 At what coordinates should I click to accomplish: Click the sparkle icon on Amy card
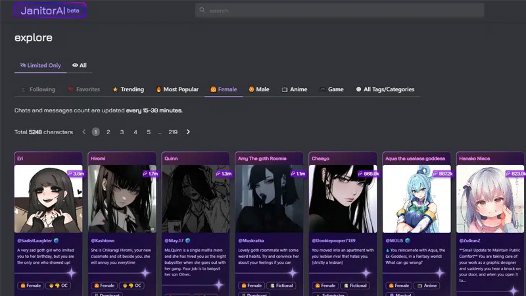click(x=293, y=272)
